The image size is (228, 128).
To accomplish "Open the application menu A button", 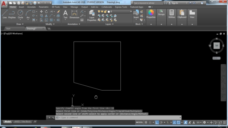I will pyautogui.click(x=4, y=4).
